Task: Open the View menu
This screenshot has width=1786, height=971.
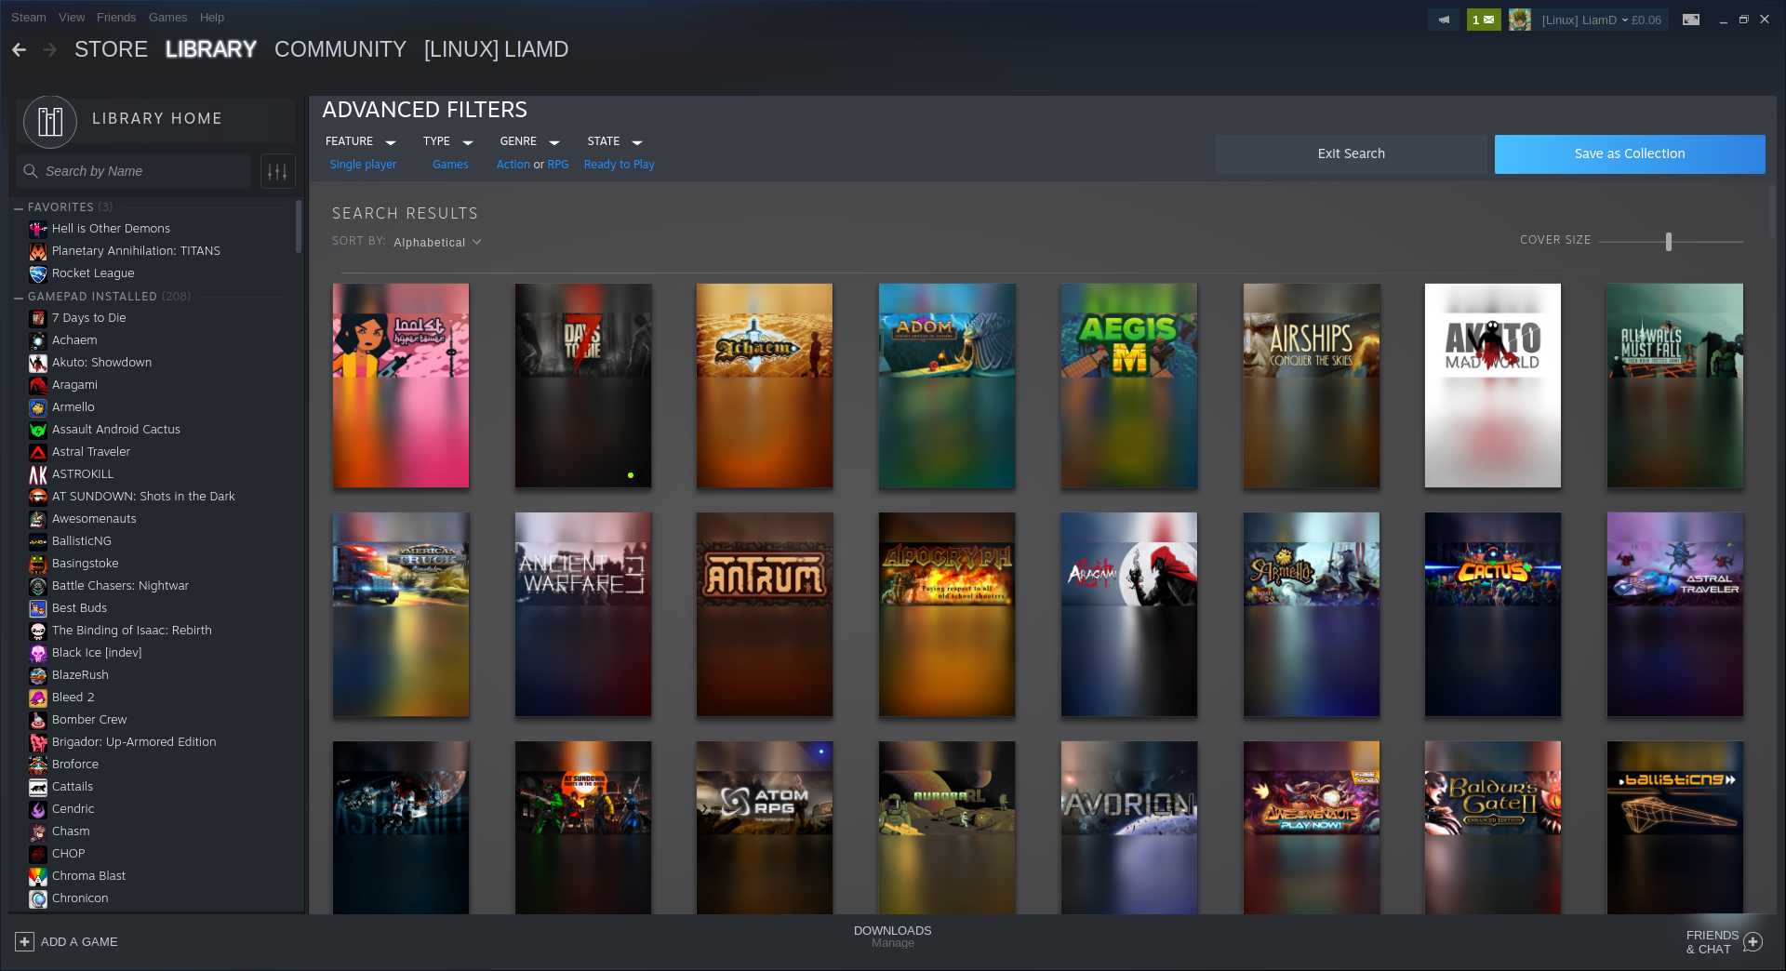Action: point(72,17)
